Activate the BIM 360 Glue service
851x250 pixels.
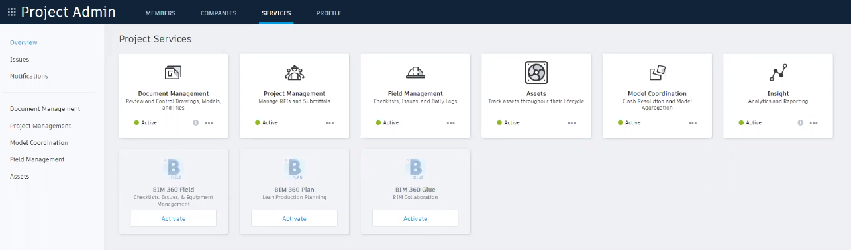[x=415, y=218]
